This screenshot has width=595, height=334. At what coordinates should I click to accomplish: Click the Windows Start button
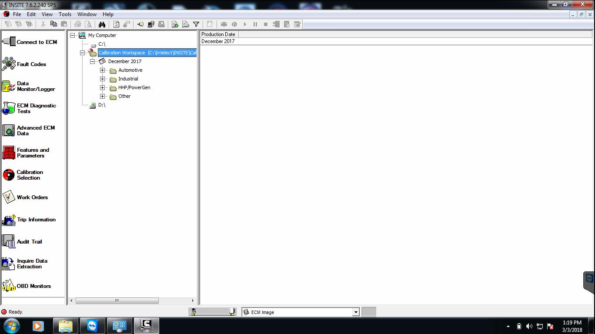click(11, 325)
